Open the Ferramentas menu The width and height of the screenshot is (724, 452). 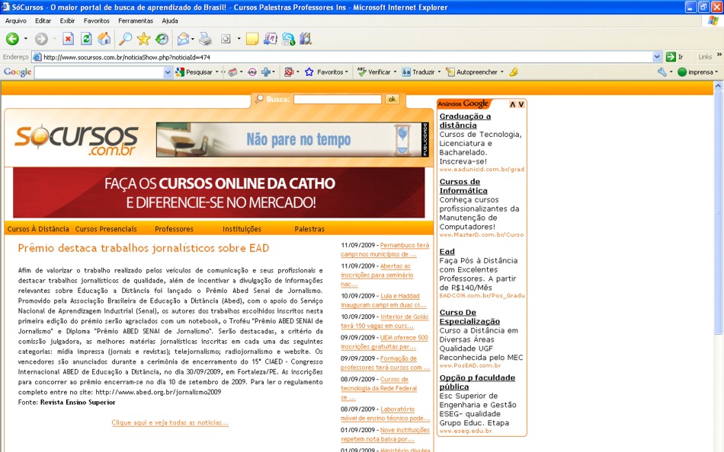[136, 21]
